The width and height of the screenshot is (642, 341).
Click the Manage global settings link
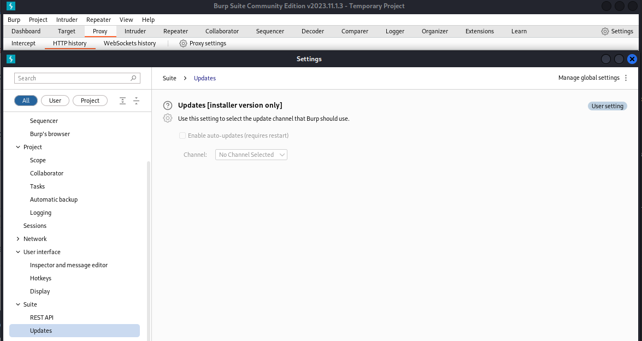point(589,78)
